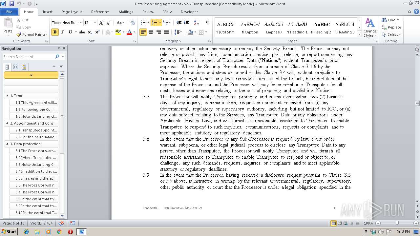Toggle Italic formatting
Screen dimensions: 420x236
pos(62,32)
